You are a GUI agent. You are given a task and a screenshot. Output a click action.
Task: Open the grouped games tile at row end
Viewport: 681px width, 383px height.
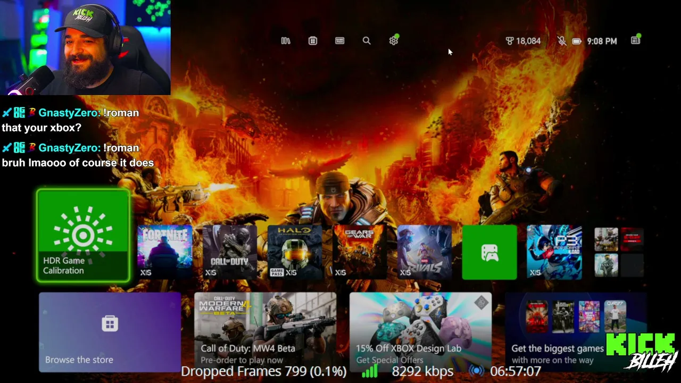tap(619, 252)
